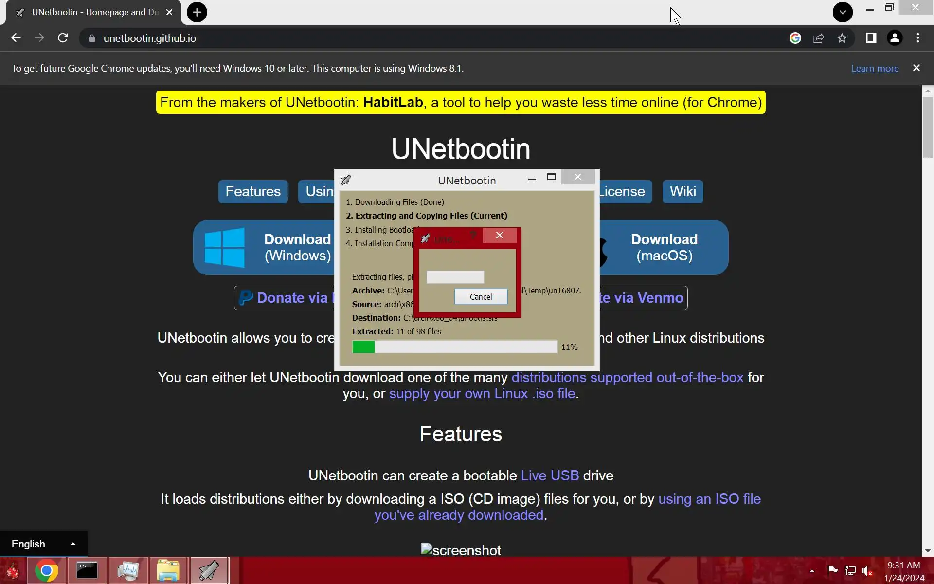The width and height of the screenshot is (934, 584).
Task: Open the Features navigation tab
Action: point(253,191)
